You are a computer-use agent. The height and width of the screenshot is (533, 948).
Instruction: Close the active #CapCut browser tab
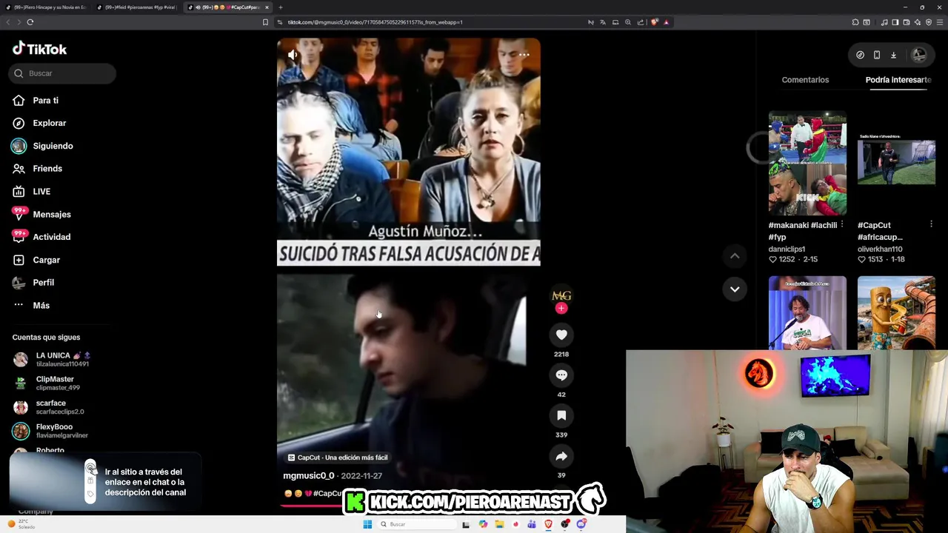267,7
